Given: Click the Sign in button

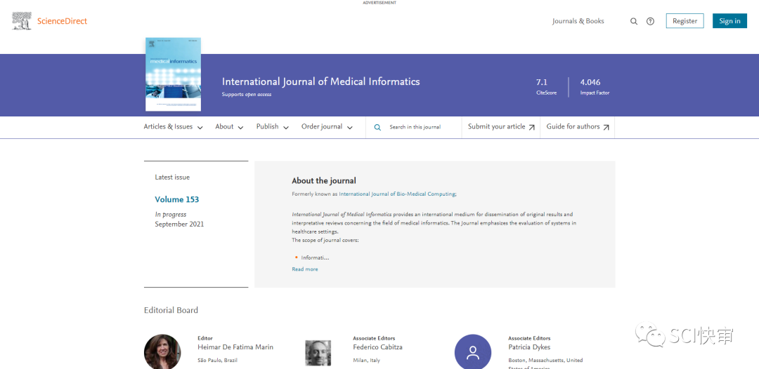Looking at the screenshot, I should coord(729,21).
